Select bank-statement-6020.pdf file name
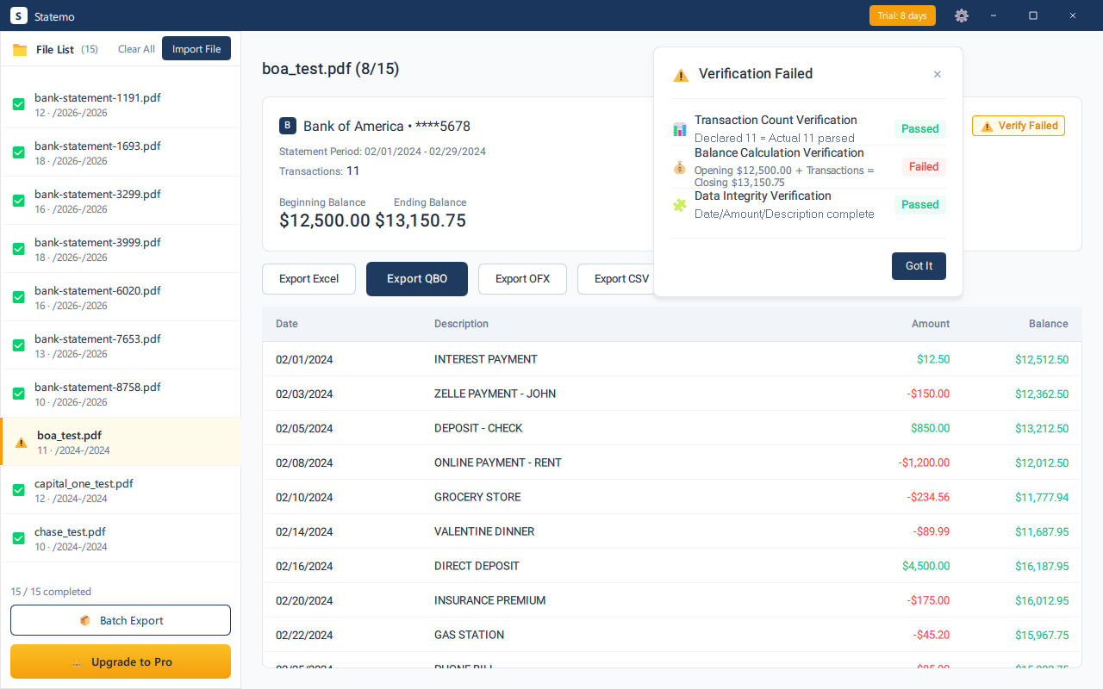Screen dimensions: 1103x689 97,290
